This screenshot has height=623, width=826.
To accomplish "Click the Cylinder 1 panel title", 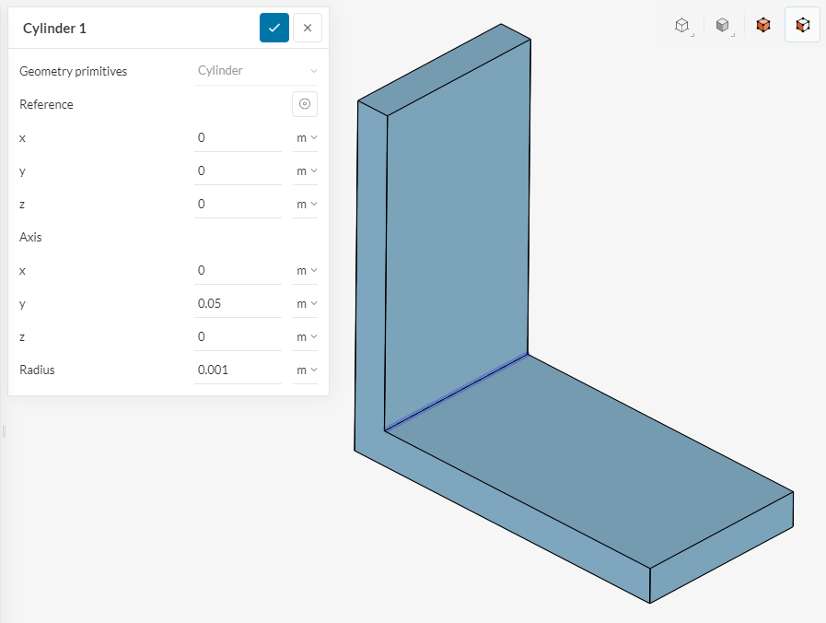I will (53, 28).
